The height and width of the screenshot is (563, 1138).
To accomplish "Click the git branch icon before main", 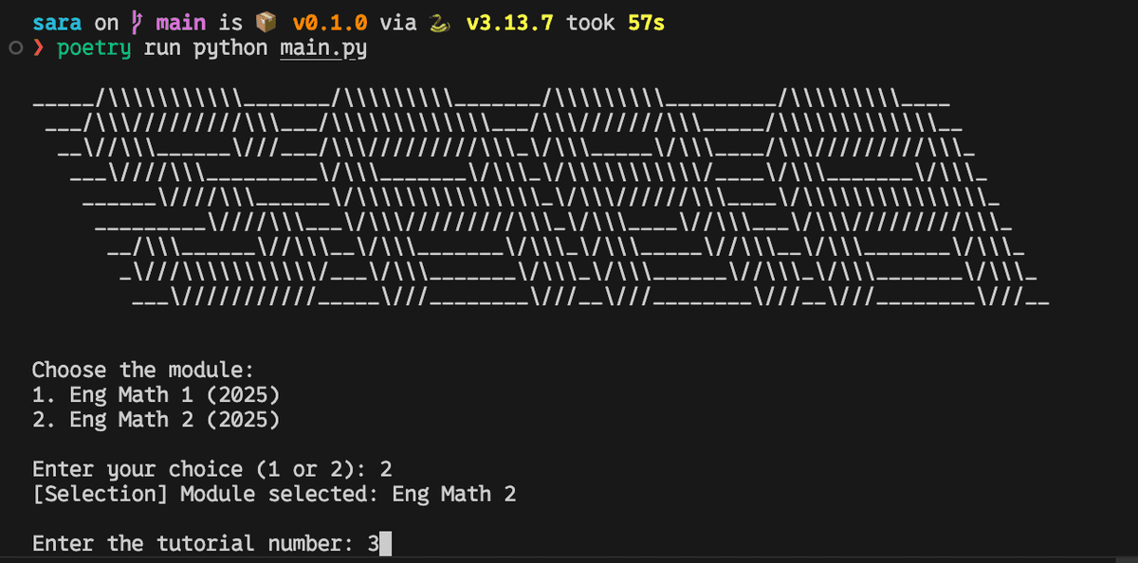I will [137, 22].
